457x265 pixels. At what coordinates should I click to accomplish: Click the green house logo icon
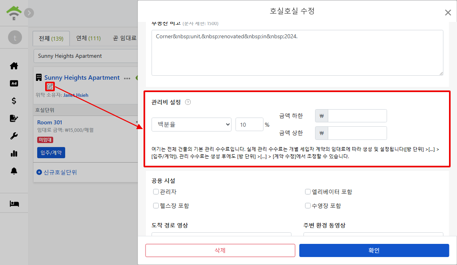coord(14,13)
